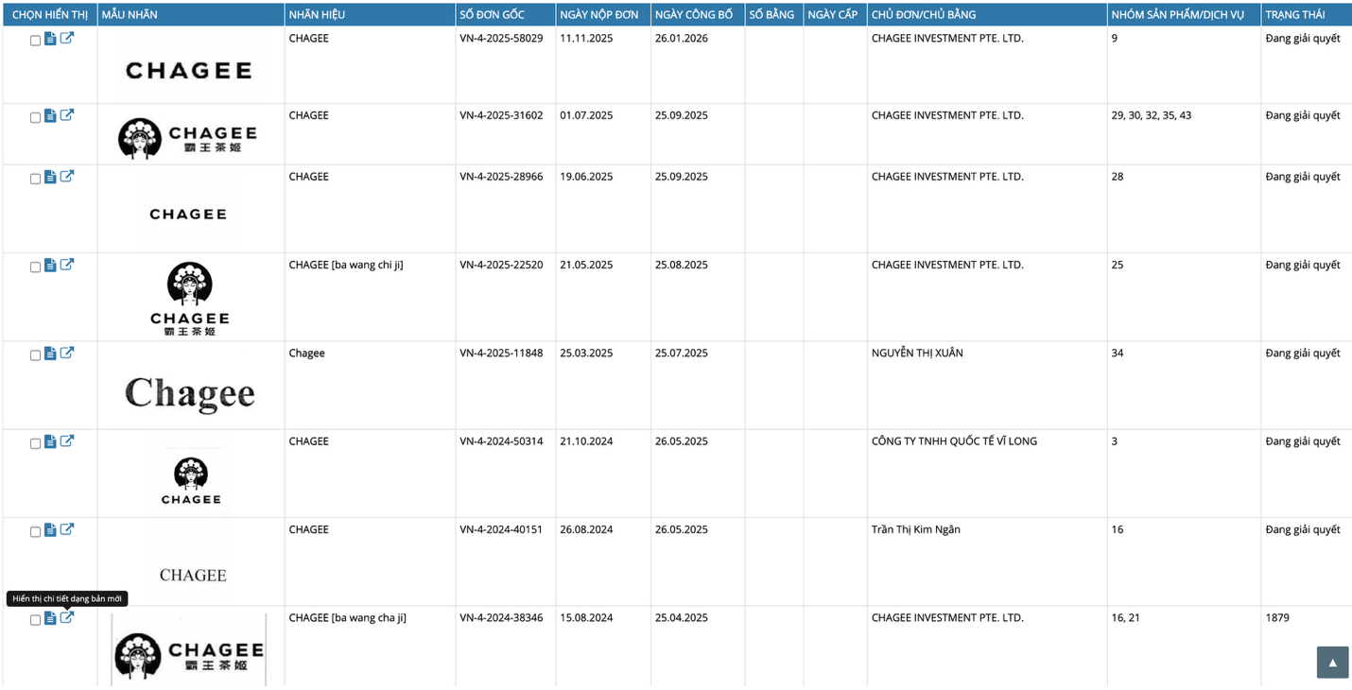Select the mark name "CHAGEE [ba wang cha ji]"

pyautogui.click(x=348, y=618)
